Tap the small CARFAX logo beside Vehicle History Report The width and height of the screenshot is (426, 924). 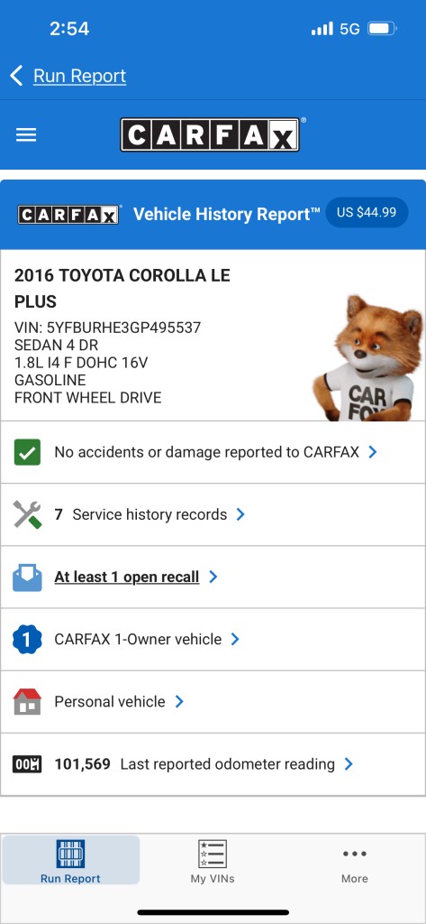[x=68, y=215]
